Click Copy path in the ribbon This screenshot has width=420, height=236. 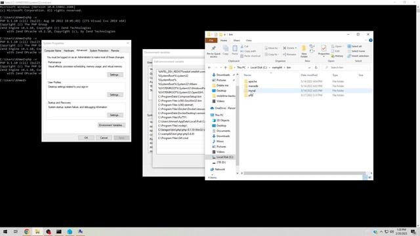[x=248, y=51]
